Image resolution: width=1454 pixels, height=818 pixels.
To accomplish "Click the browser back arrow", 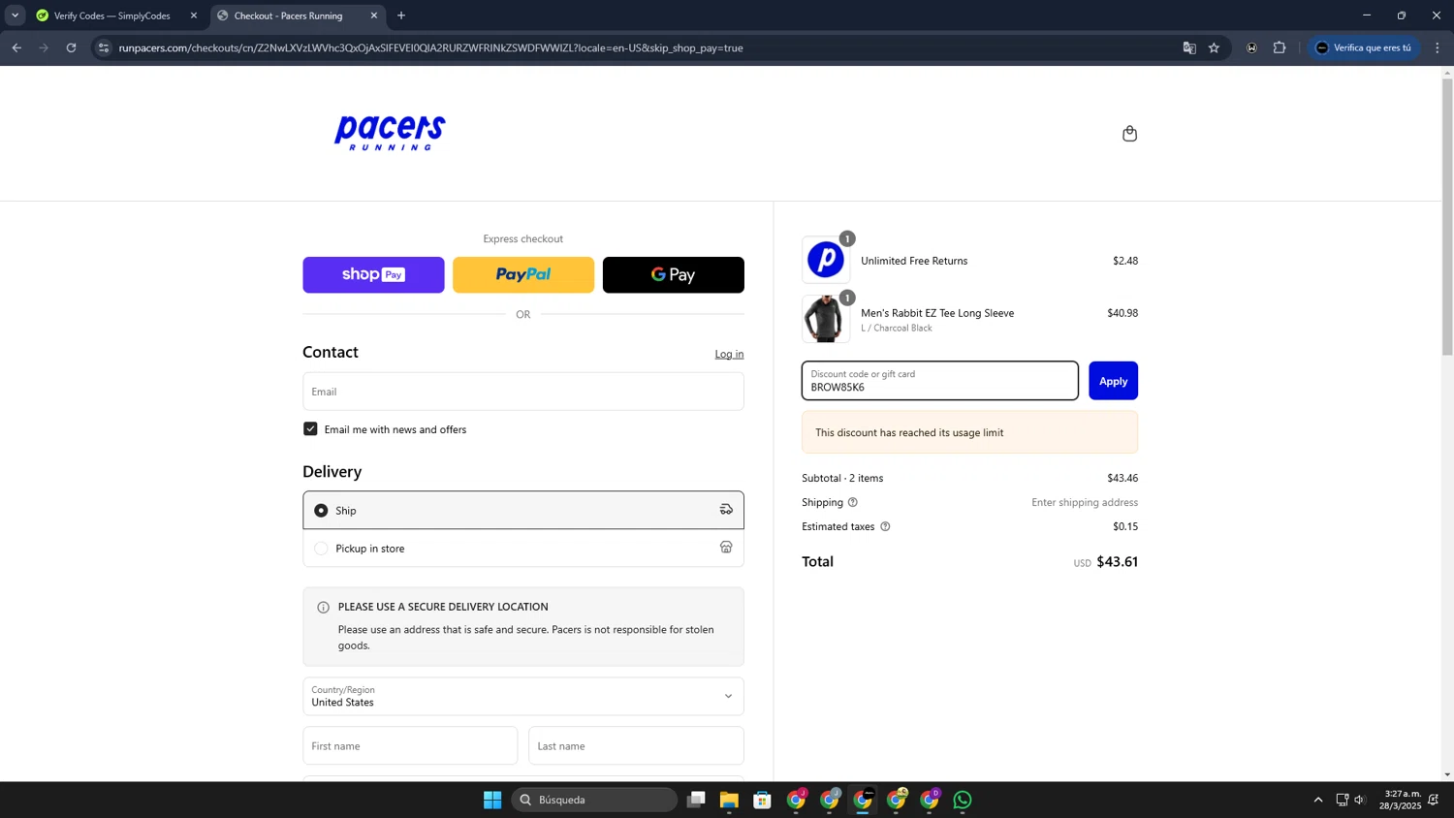I will tap(16, 47).
